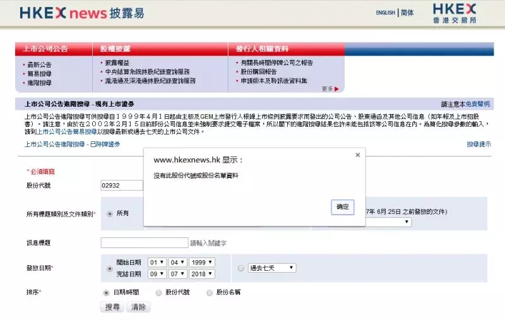Viewport: 505px width, 320px height.
Task: Switch language to ENGLISH
Action: click(x=385, y=13)
